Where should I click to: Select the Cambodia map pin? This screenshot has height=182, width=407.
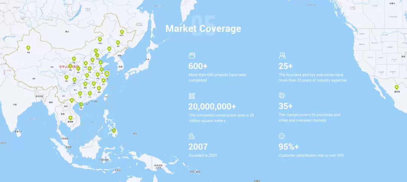click(70, 118)
